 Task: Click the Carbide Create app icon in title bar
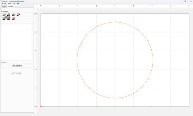coord(1,1)
